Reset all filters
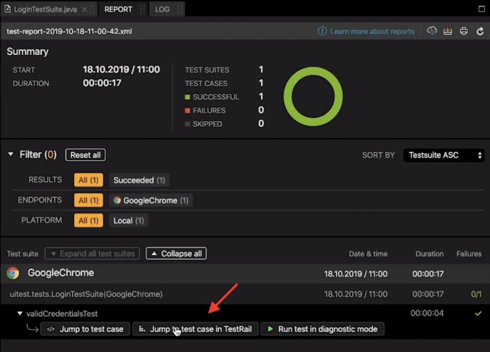This screenshot has width=490, height=352. [85, 155]
